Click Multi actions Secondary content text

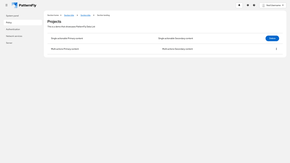(x=177, y=49)
